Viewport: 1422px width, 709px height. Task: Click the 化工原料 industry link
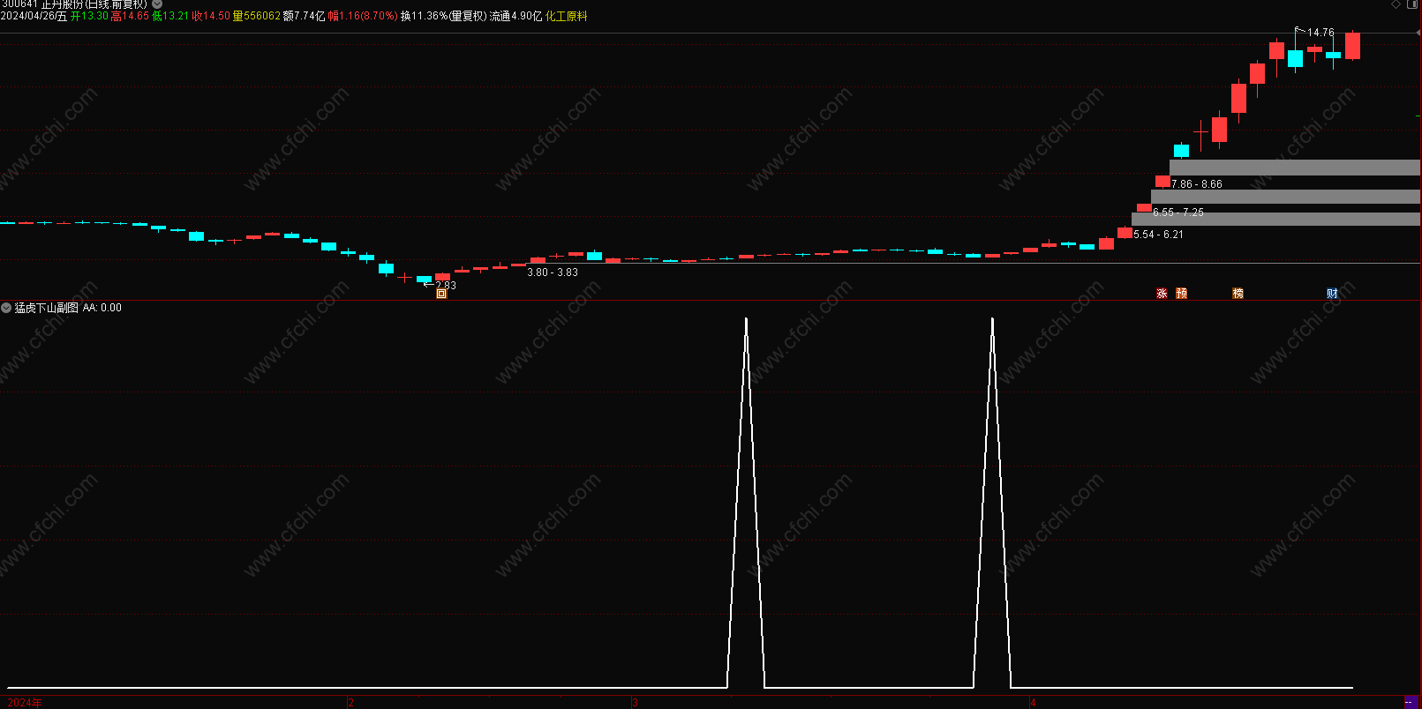click(x=567, y=16)
